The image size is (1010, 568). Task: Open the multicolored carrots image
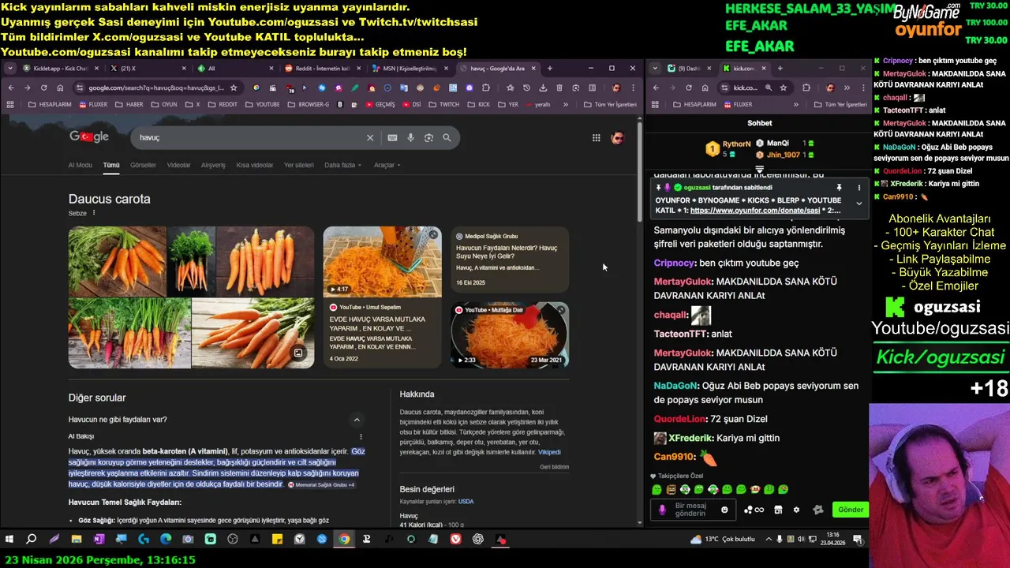click(x=129, y=333)
